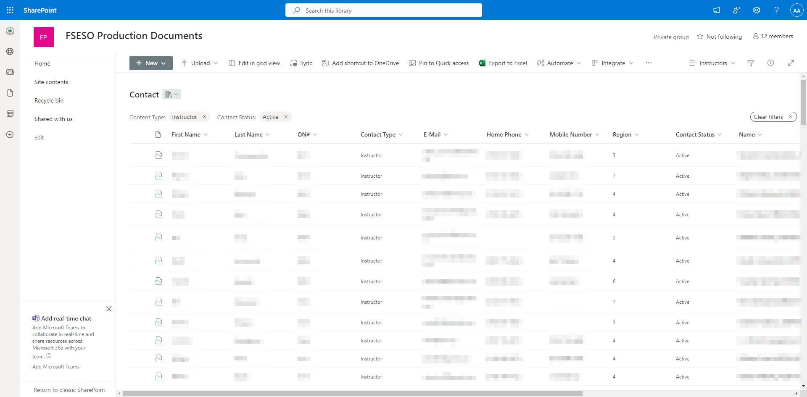
Task: Switch to Edit in grid view
Action: 254,63
